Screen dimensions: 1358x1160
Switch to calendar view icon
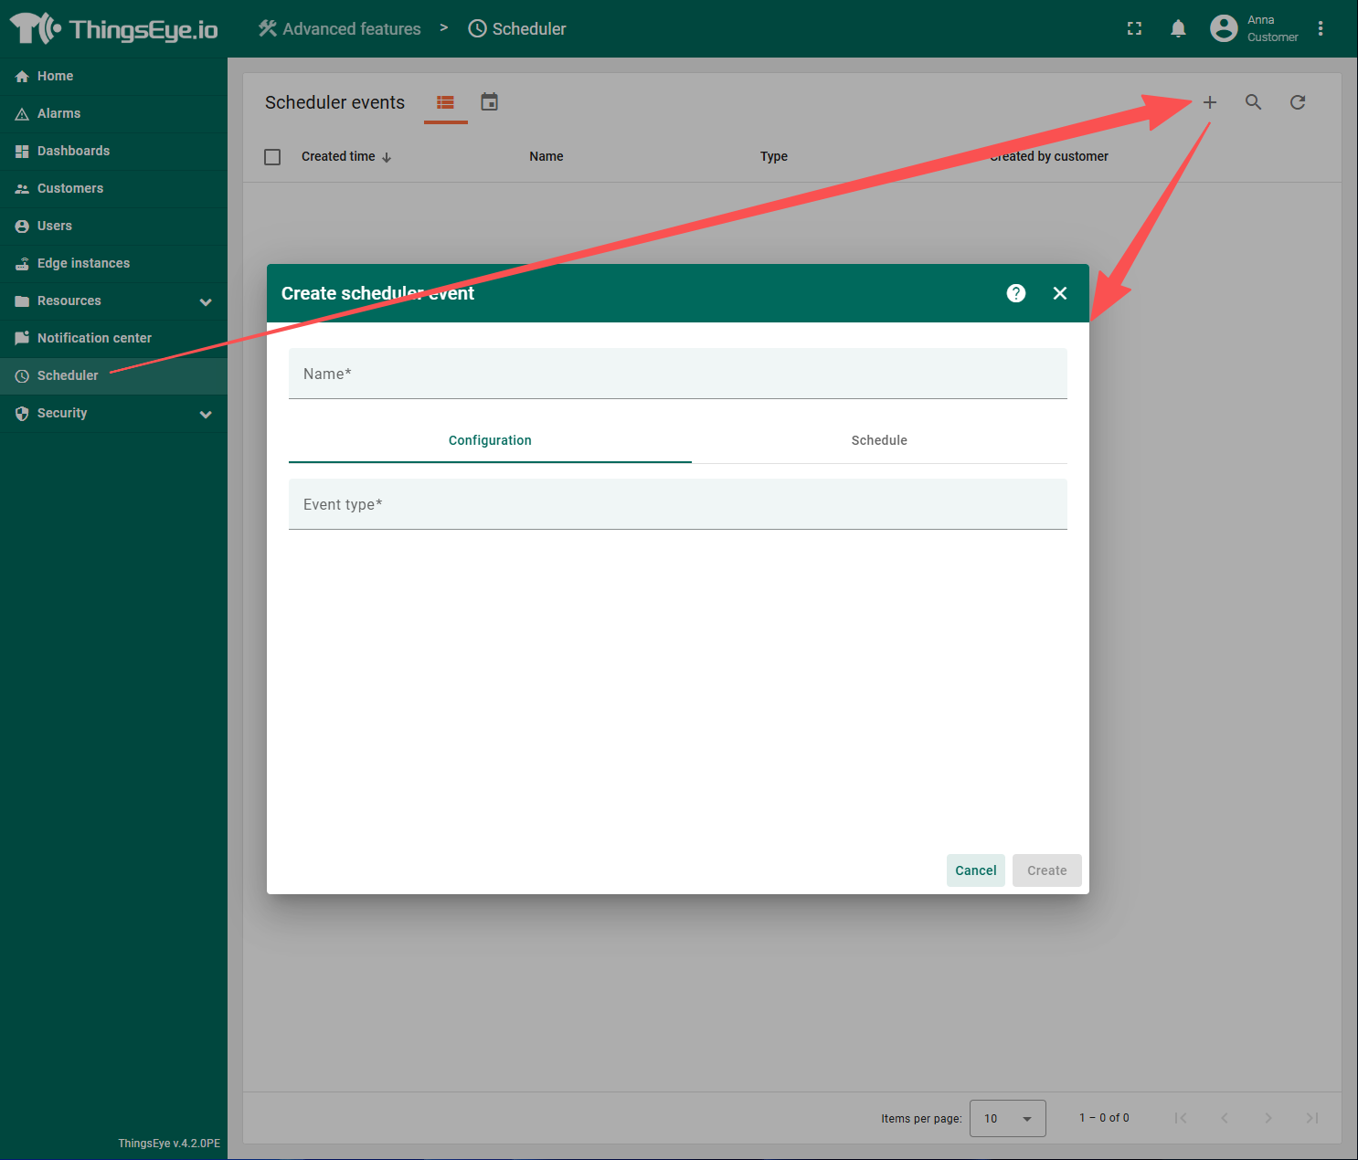[490, 102]
